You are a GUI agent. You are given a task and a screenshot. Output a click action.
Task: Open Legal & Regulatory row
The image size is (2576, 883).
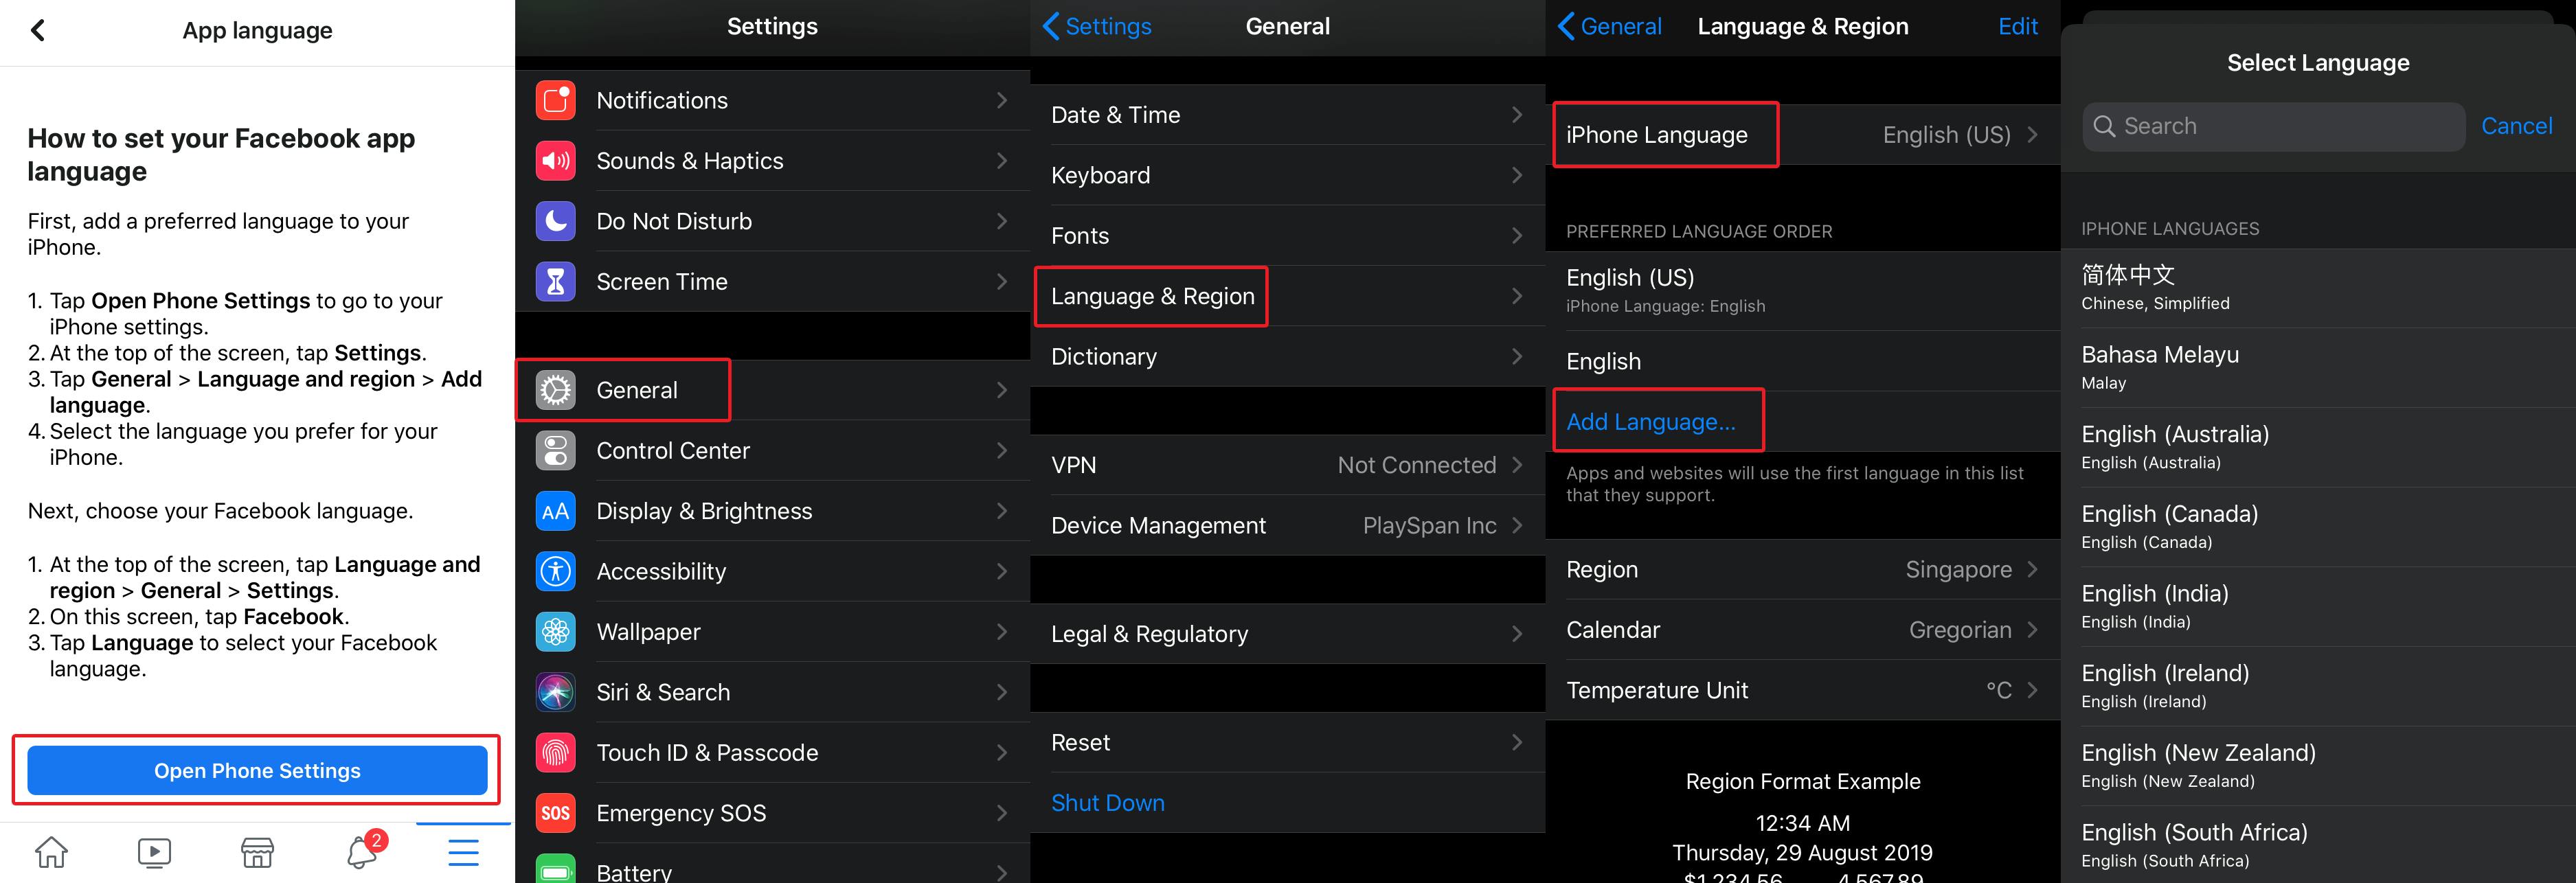click(x=1287, y=634)
